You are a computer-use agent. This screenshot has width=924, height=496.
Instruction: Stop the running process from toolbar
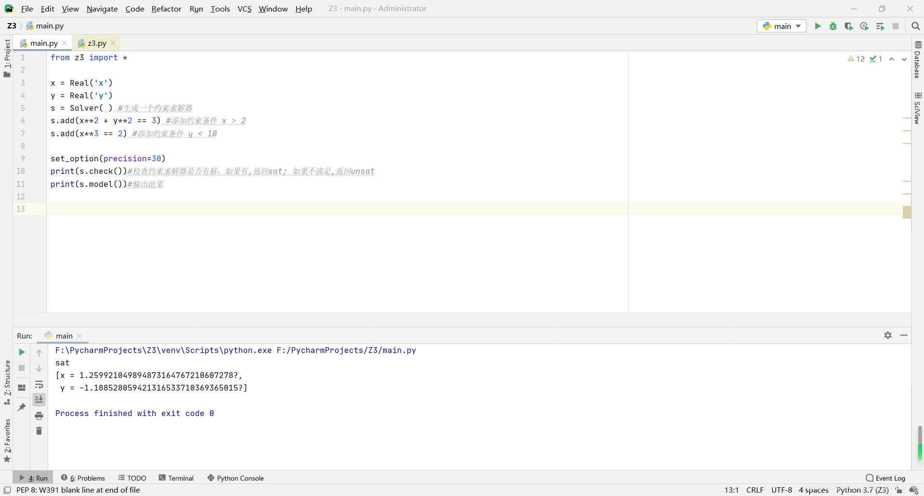point(896,26)
